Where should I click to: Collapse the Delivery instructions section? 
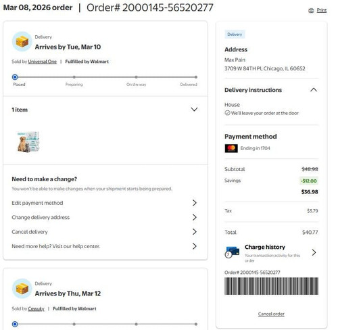[x=314, y=90]
